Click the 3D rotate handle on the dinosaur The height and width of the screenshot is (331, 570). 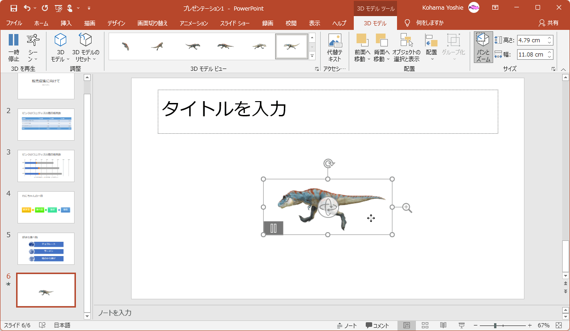pos(328,207)
